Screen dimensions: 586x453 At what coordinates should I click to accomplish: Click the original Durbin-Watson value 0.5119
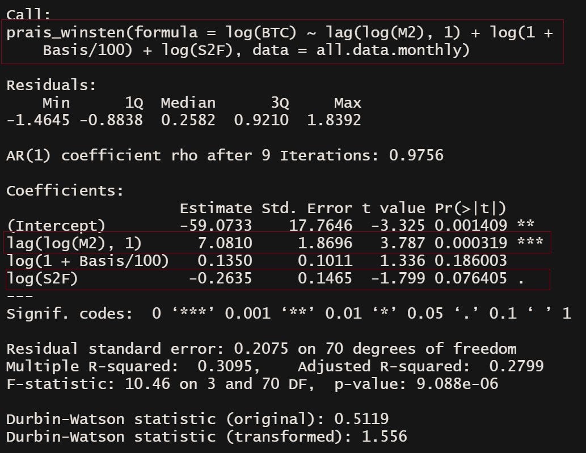361,419
